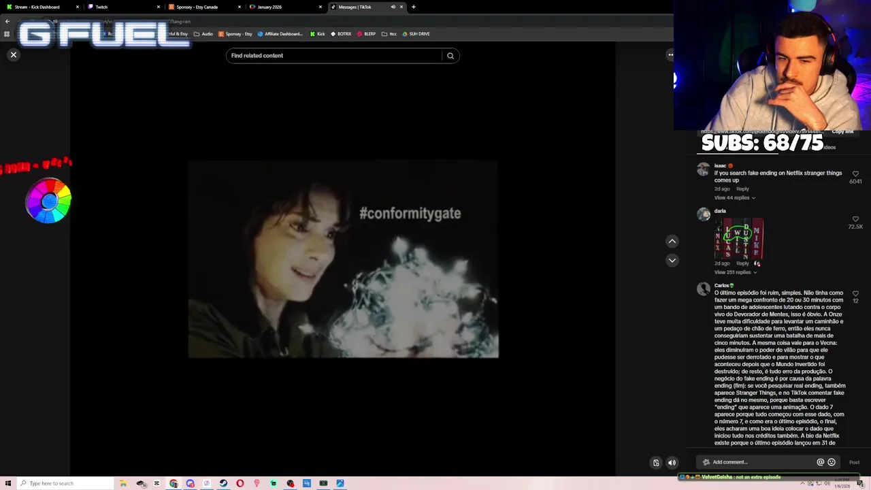The image size is (871, 490).
Task: Close the TikTok video viewer
Action: tap(13, 54)
